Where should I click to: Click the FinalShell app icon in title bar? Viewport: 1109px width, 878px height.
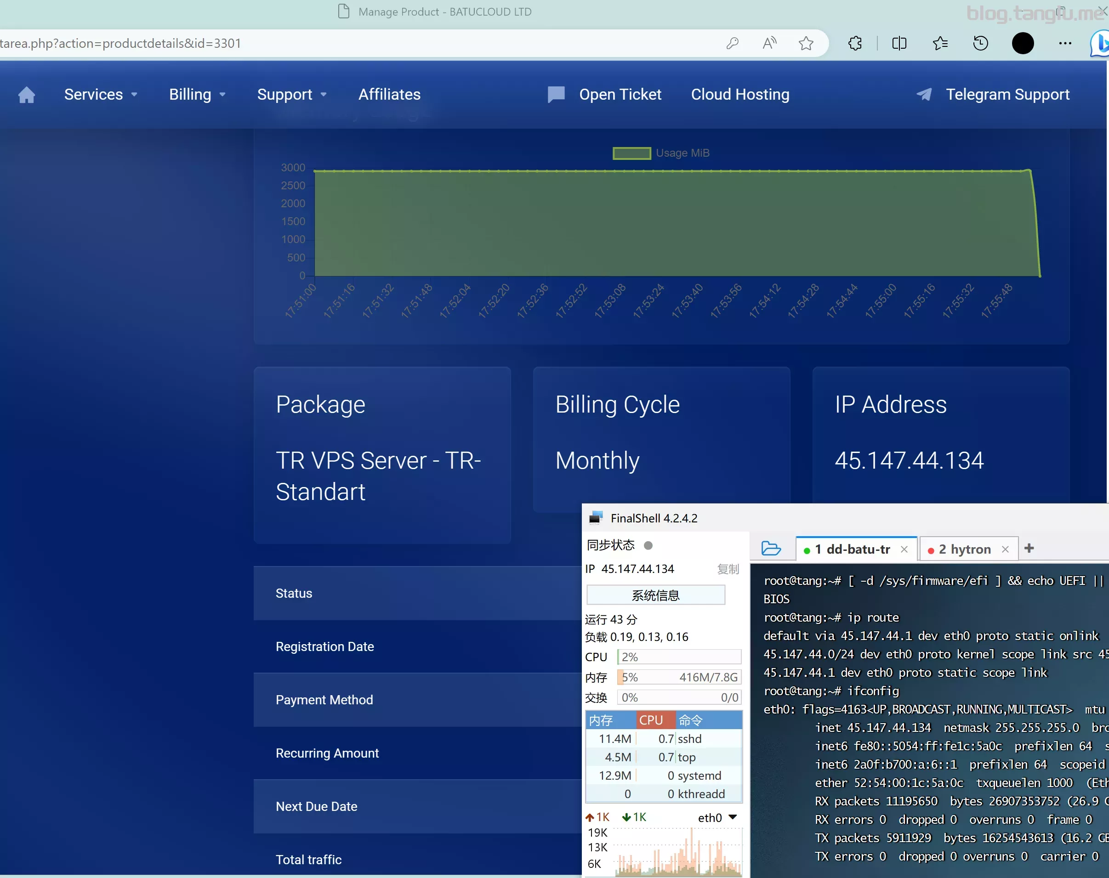click(595, 518)
